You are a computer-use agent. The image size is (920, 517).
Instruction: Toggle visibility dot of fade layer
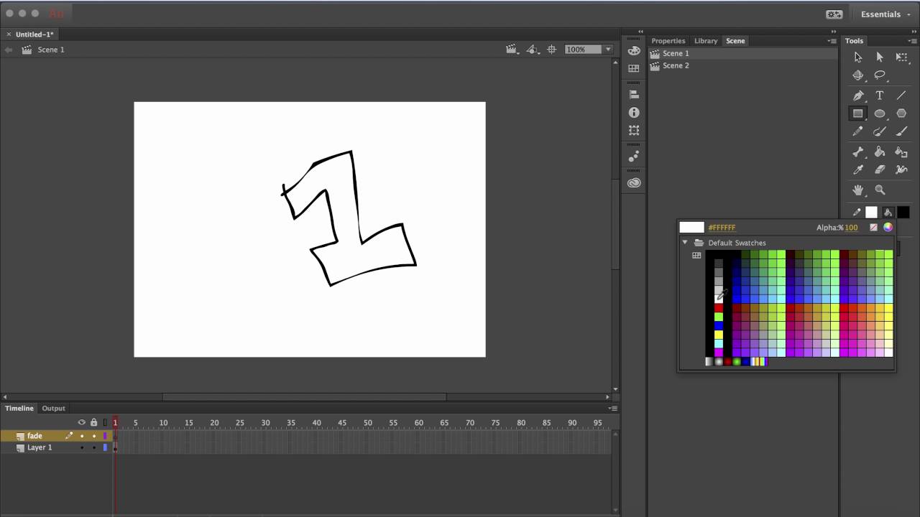click(x=82, y=436)
